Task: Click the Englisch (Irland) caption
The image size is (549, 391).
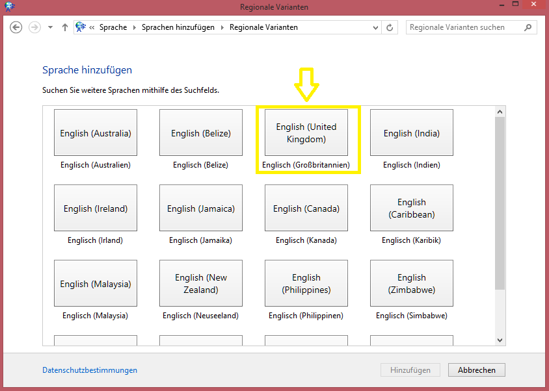Action: [95, 240]
